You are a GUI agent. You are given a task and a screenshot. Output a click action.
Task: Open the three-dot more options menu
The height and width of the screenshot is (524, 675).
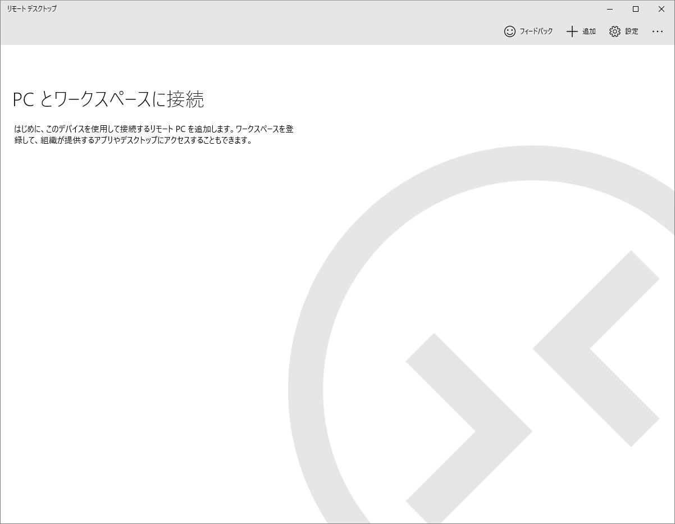pyautogui.click(x=658, y=31)
